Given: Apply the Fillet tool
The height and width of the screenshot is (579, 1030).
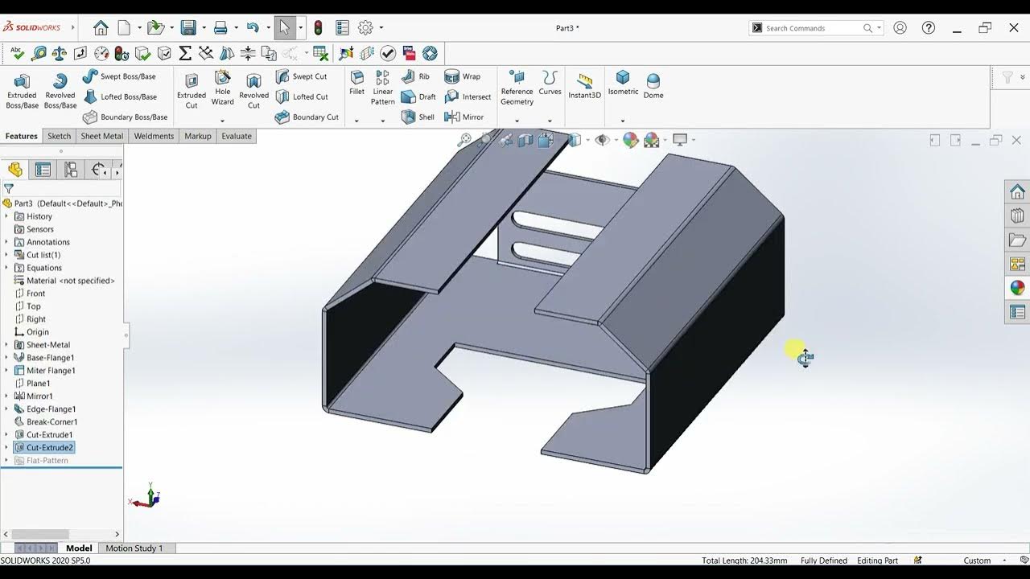Looking at the screenshot, I should [356, 83].
